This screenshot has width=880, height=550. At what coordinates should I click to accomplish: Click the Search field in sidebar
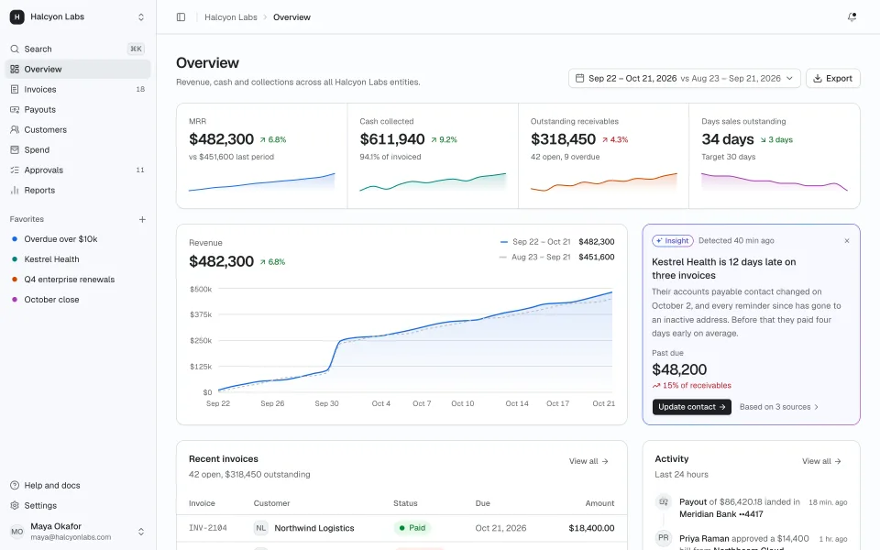pos(78,49)
